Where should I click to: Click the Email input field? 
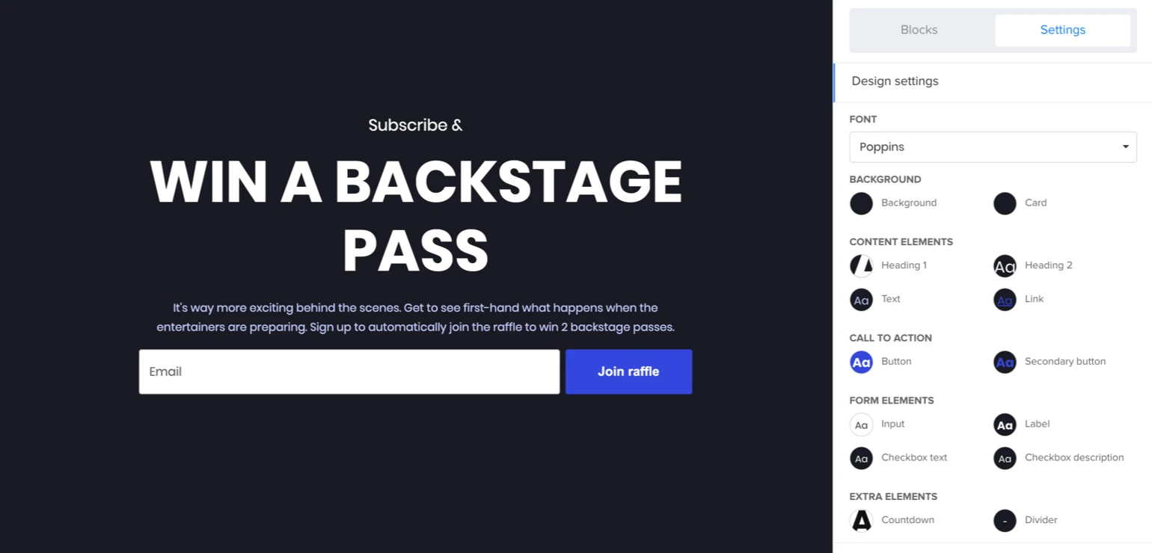coord(349,371)
